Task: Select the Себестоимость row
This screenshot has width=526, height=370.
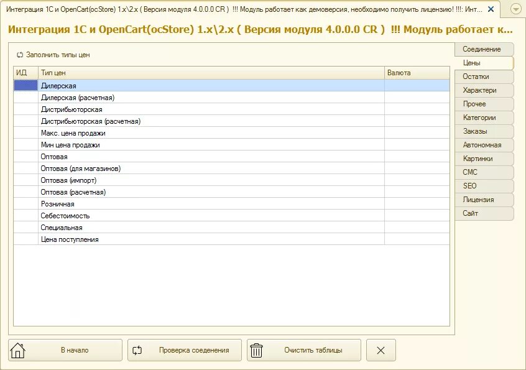Action: coord(231,216)
